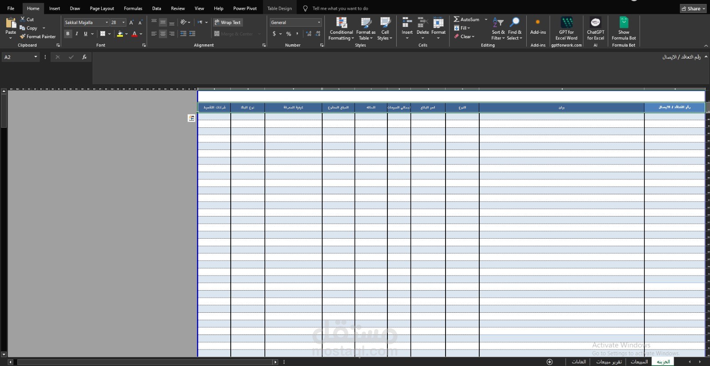The height and width of the screenshot is (366, 710).
Task: Click the Share button
Action: click(x=693, y=8)
